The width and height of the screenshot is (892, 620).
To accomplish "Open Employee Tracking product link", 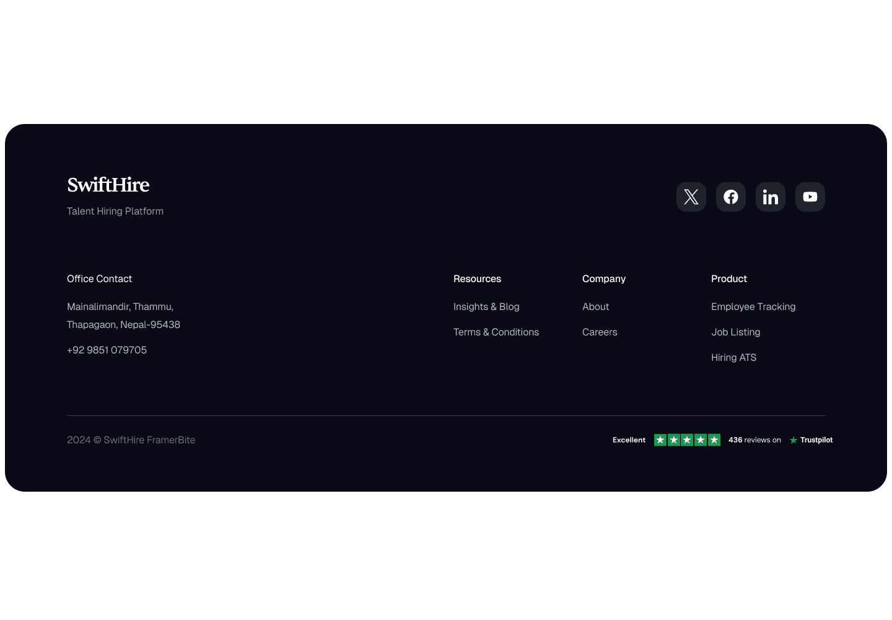I will (x=753, y=306).
